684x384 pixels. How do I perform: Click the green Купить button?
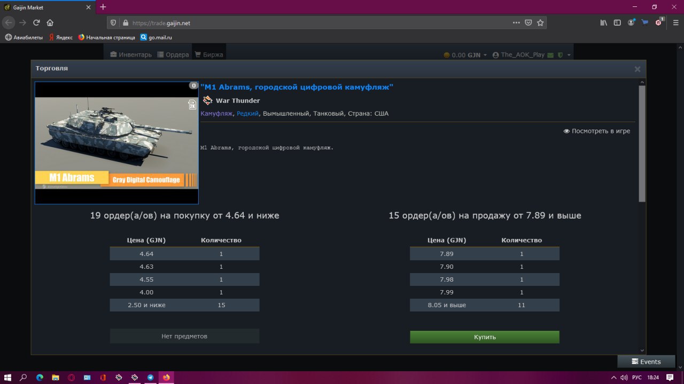[x=485, y=337]
